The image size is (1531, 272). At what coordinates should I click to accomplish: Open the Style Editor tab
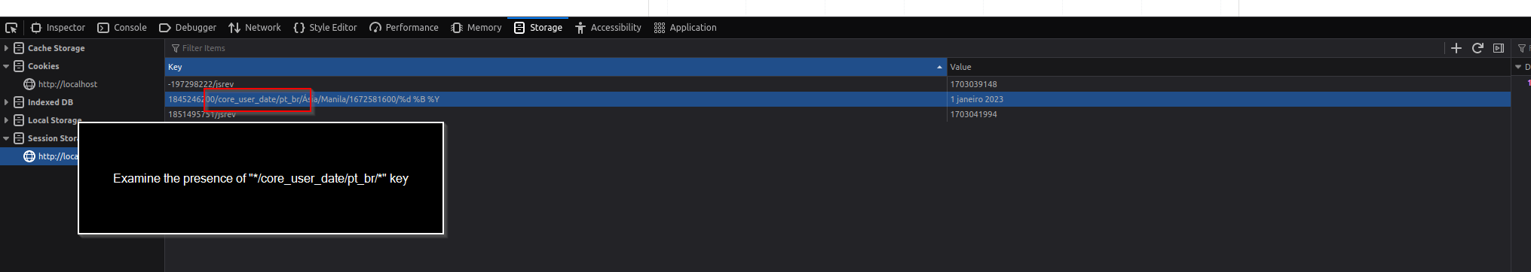click(325, 28)
